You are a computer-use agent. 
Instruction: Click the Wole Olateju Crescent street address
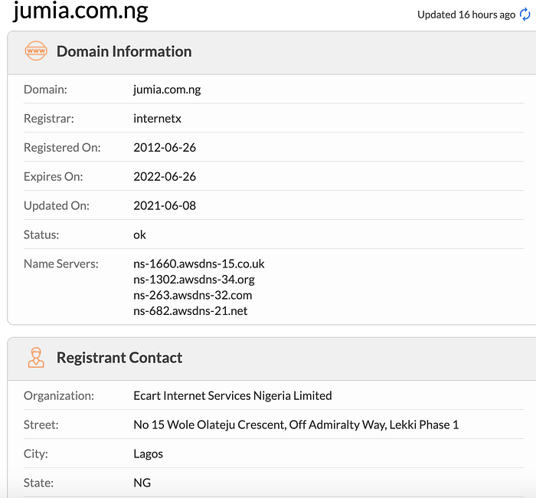click(x=296, y=424)
